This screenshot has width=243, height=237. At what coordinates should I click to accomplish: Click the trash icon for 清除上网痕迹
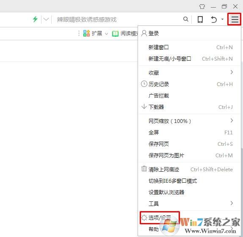[x=144, y=169]
